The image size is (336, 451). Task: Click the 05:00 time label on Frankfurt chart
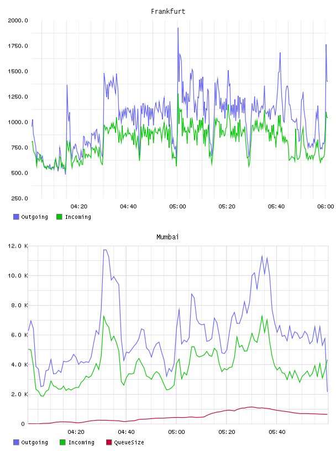click(177, 207)
